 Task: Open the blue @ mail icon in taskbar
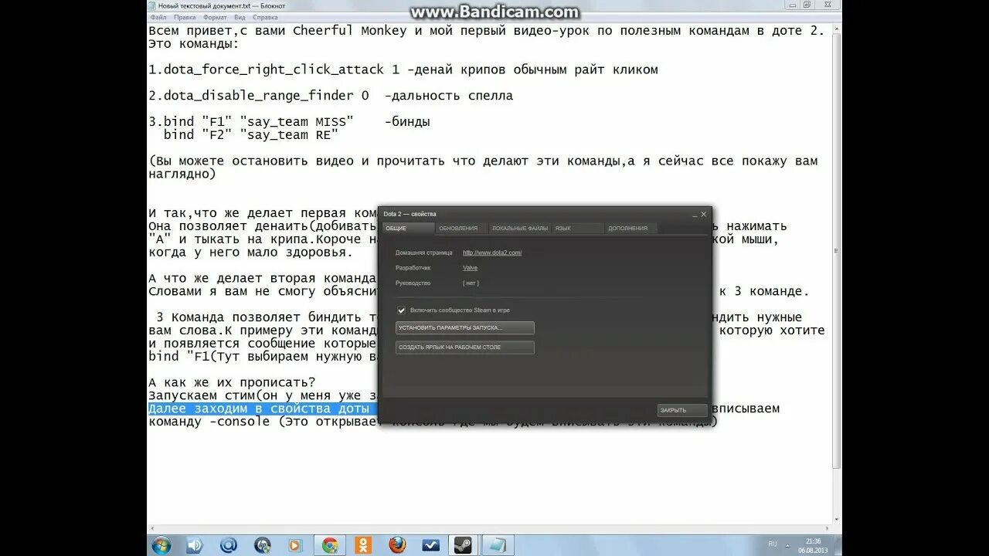click(x=229, y=545)
